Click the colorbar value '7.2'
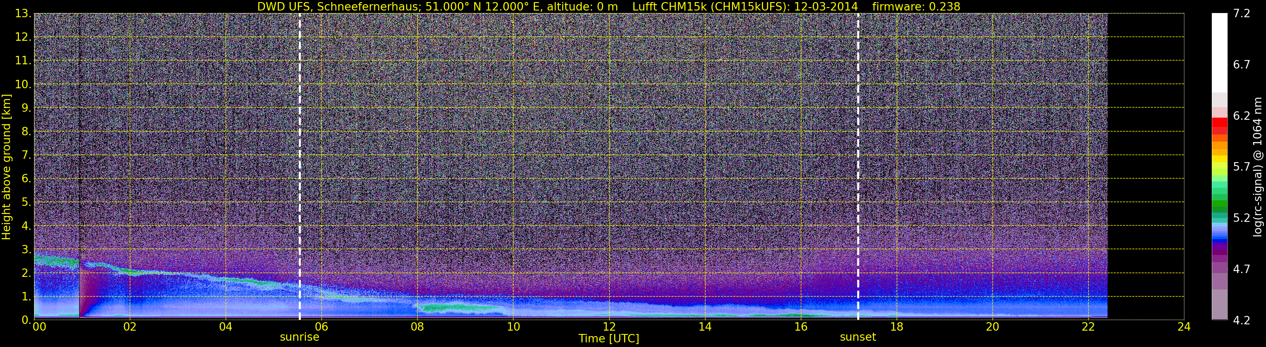The image size is (1266, 347). click(x=1242, y=14)
